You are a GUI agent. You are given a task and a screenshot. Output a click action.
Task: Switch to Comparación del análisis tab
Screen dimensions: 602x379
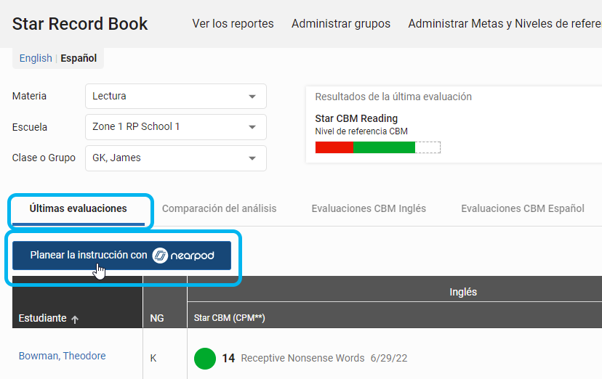220,208
